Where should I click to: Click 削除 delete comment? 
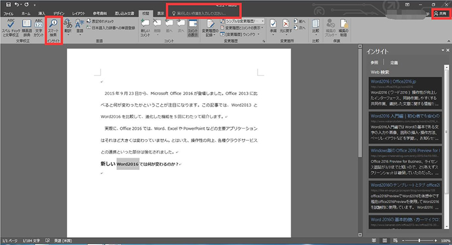coord(157,28)
